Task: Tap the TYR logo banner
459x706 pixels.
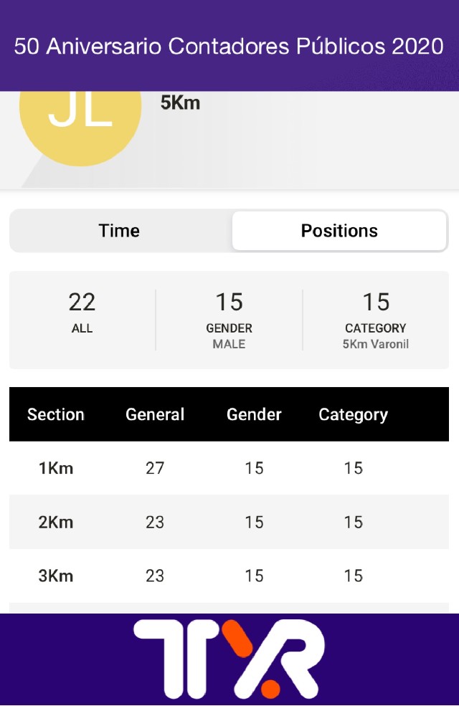Action: point(229,659)
